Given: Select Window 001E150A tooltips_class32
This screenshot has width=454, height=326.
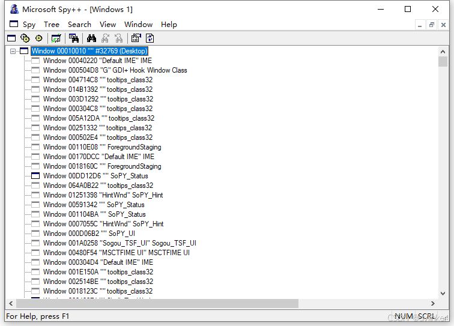Looking at the screenshot, I should [x=98, y=272].
